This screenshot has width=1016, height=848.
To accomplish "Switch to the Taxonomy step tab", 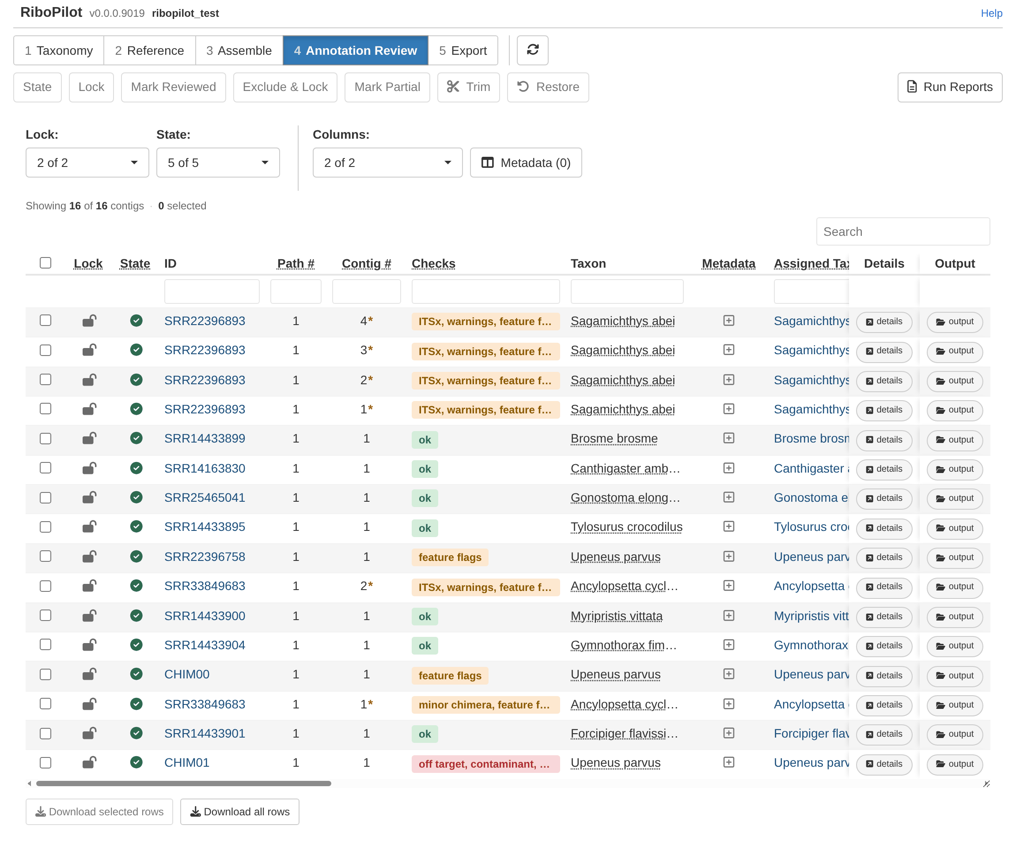I will (59, 50).
